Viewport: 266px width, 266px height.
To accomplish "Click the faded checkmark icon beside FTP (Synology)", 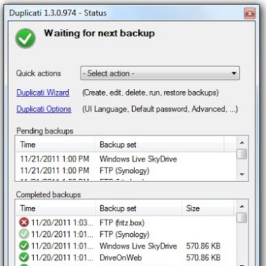I will coord(24,234).
